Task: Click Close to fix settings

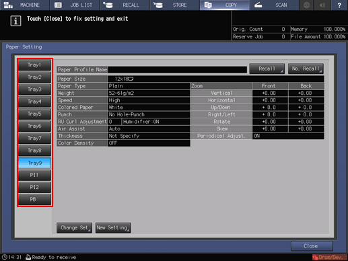Action: 312,246
